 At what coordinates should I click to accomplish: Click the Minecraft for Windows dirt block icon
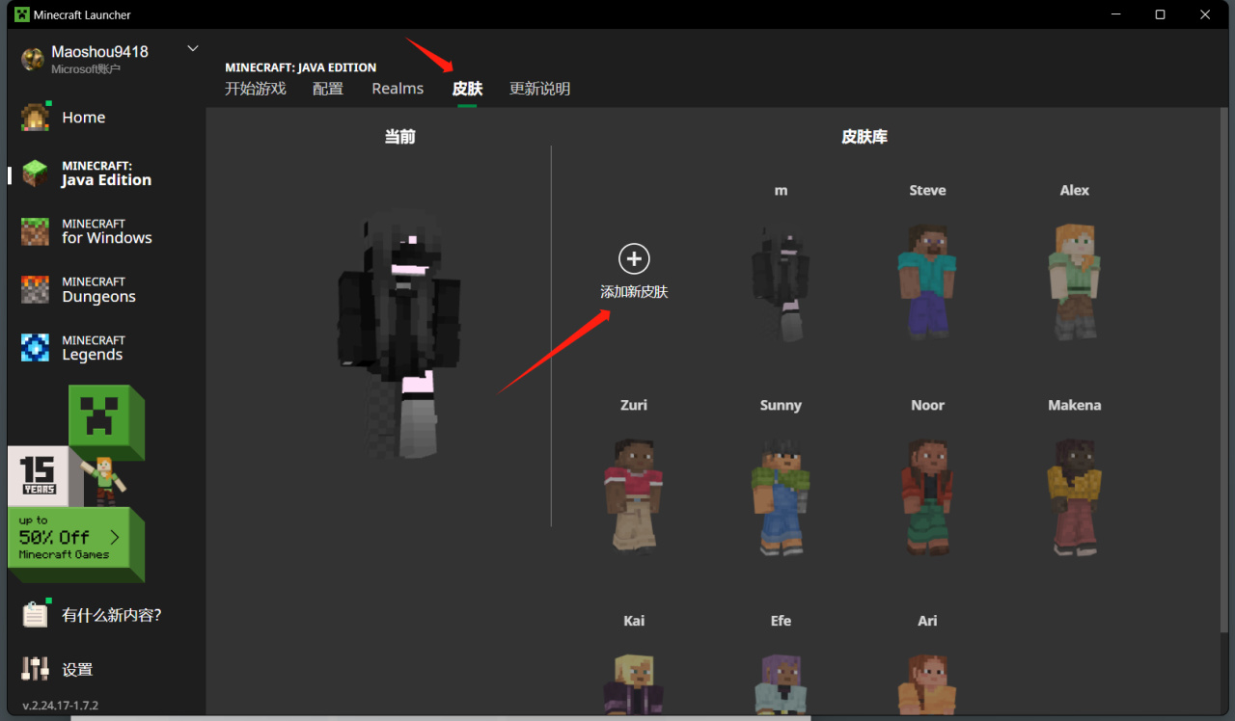point(36,231)
